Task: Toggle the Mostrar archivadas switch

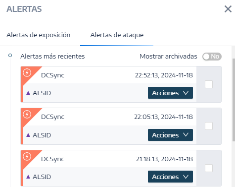Action: (x=212, y=57)
